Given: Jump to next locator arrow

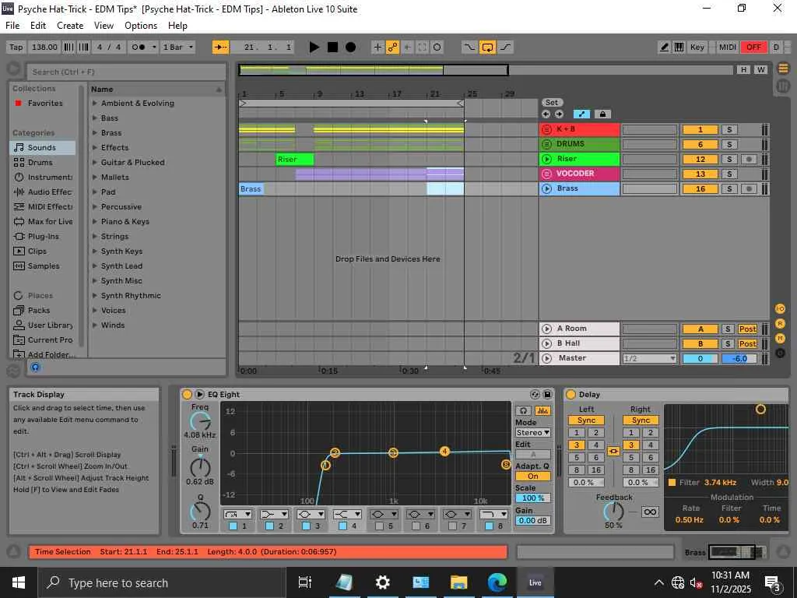Looking at the screenshot, I should tap(559, 114).
